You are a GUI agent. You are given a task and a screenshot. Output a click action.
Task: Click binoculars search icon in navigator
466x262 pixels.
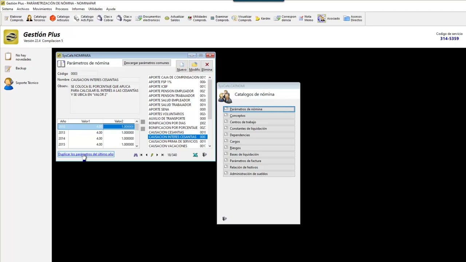[x=135, y=155]
